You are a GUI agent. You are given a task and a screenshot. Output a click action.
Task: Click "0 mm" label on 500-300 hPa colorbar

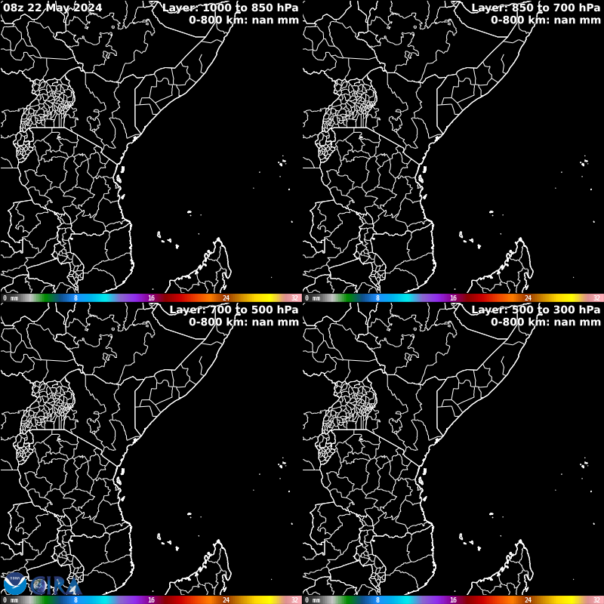[313, 600]
